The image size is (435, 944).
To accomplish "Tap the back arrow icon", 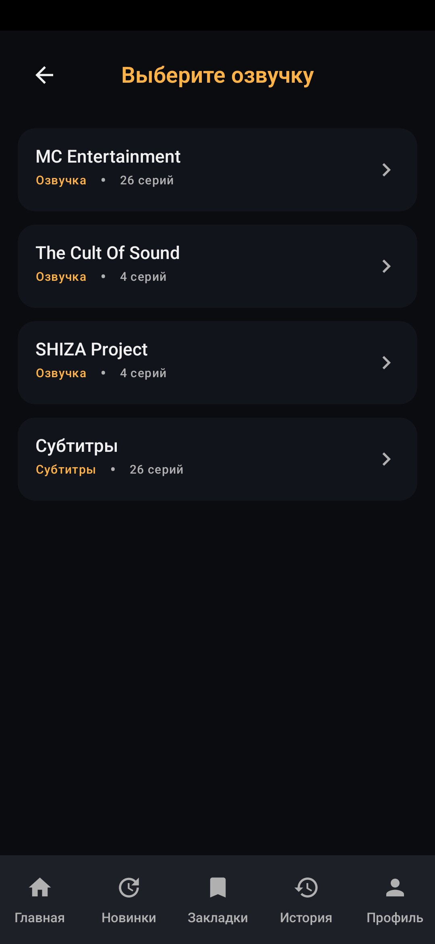I will coord(44,75).
